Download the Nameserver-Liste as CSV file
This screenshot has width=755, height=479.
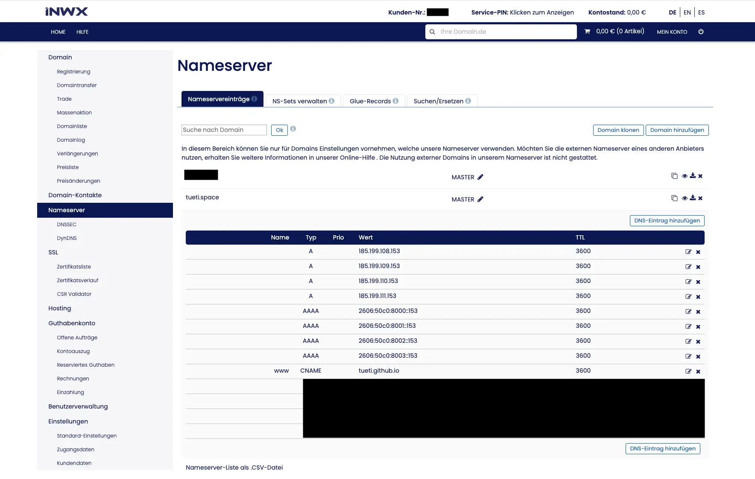[x=234, y=467]
